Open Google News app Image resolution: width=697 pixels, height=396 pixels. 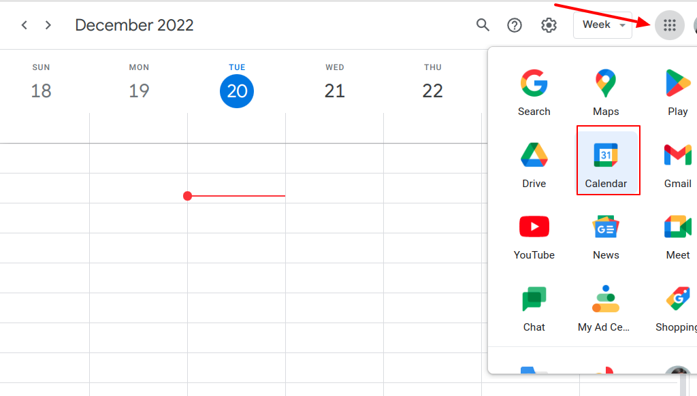pos(606,237)
